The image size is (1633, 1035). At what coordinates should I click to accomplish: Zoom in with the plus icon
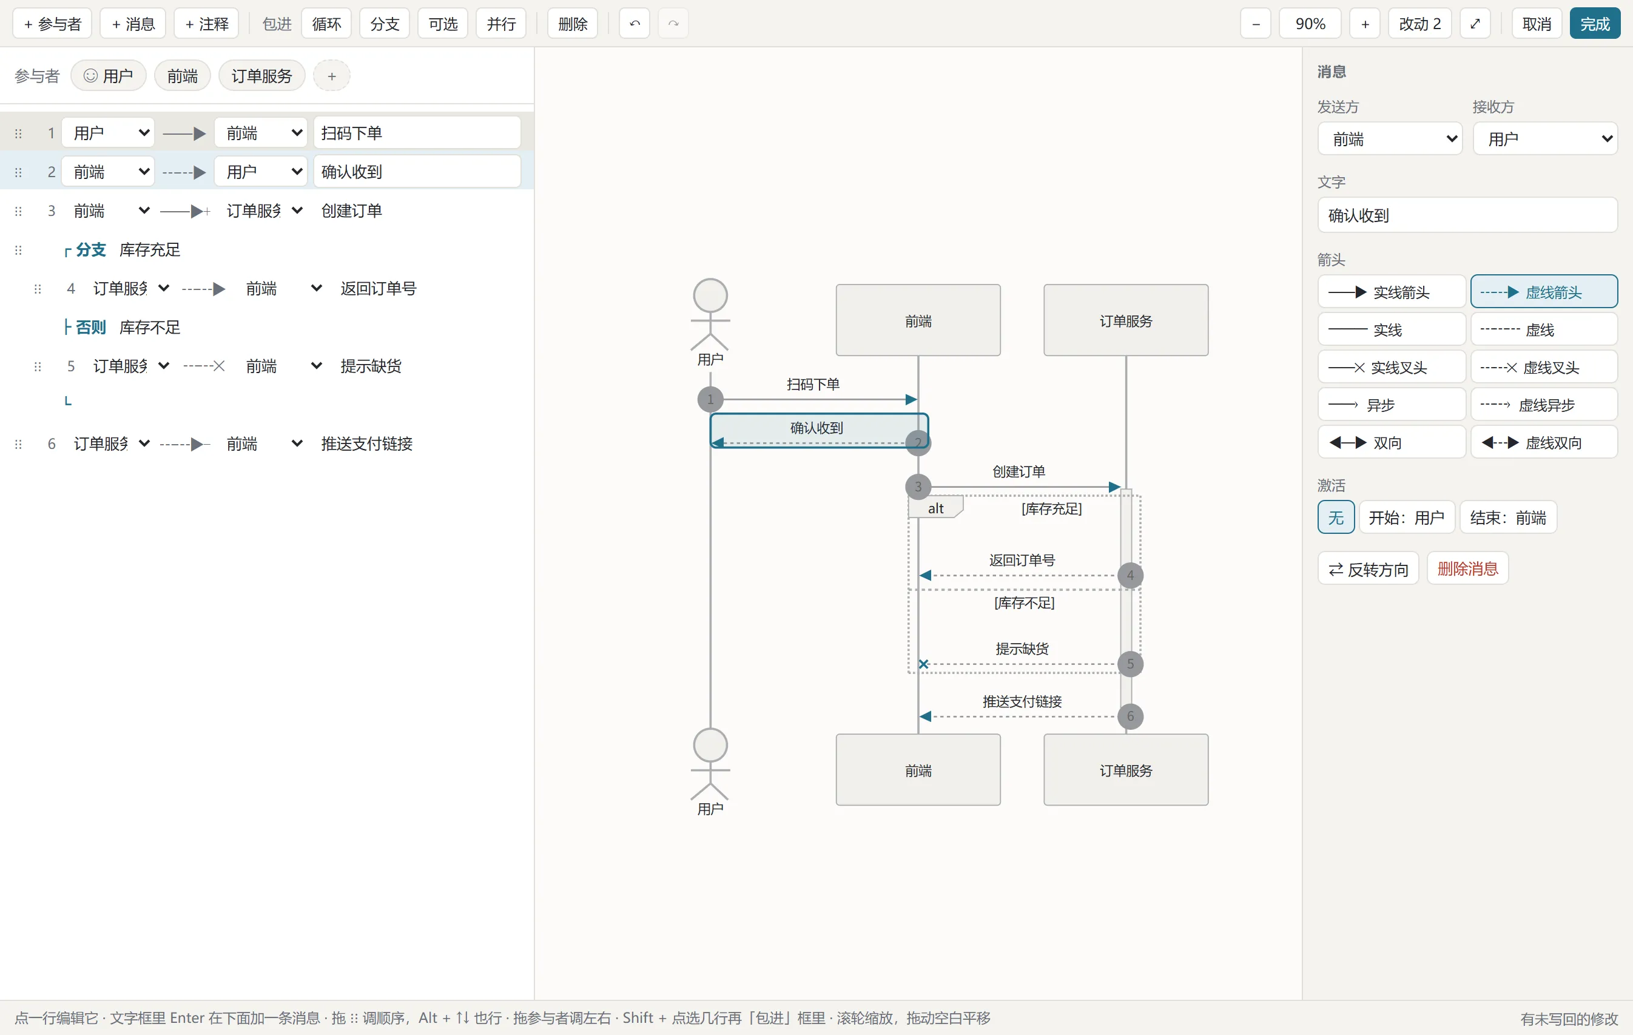(1364, 24)
